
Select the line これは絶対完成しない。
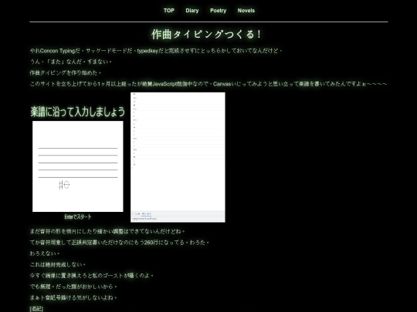(58, 264)
